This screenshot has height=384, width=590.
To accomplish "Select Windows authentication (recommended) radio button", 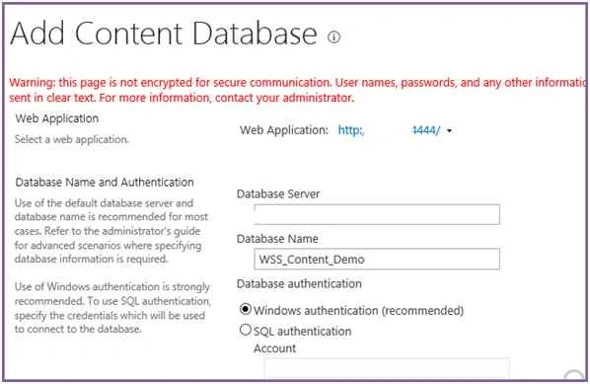I will tap(246, 309).
